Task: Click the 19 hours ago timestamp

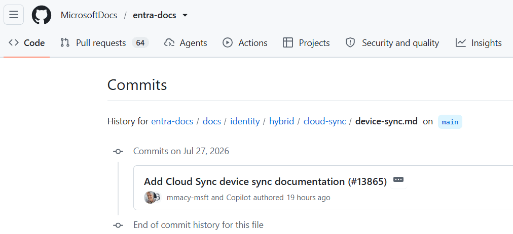Action: click(309, 198)
